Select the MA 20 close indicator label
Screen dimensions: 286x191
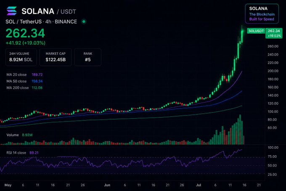16,75
